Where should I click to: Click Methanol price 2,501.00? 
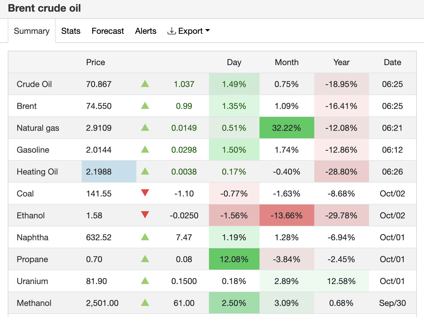[102, 303]
